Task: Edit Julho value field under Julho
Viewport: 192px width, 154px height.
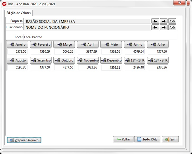Action: click(x=158, y=52)
